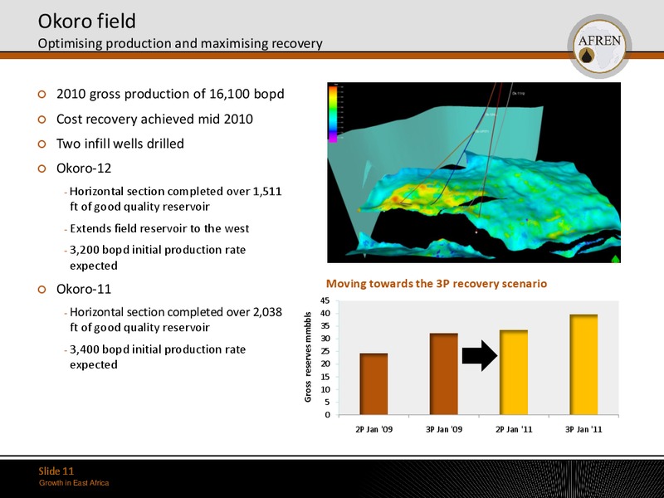The image size is (664, 498).
Task: Click the 45 value on the y-axis
Action: (x=325, y=300)
